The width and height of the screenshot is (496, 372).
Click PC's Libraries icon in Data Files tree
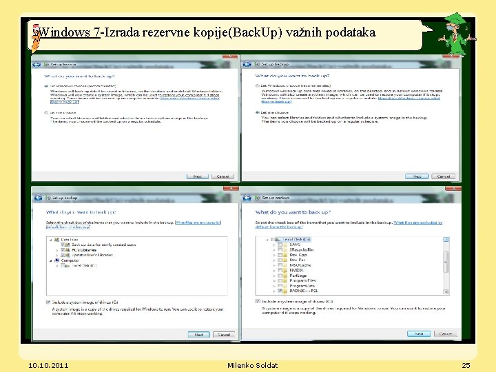click(68, 250)
